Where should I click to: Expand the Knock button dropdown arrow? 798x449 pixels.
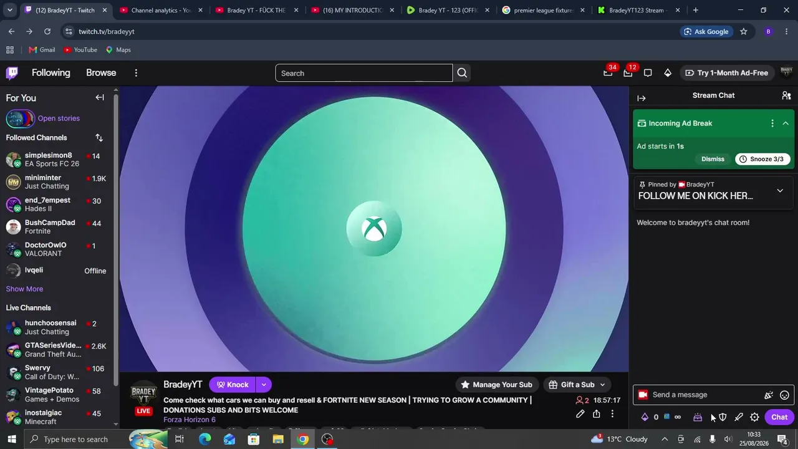point(264,385)
